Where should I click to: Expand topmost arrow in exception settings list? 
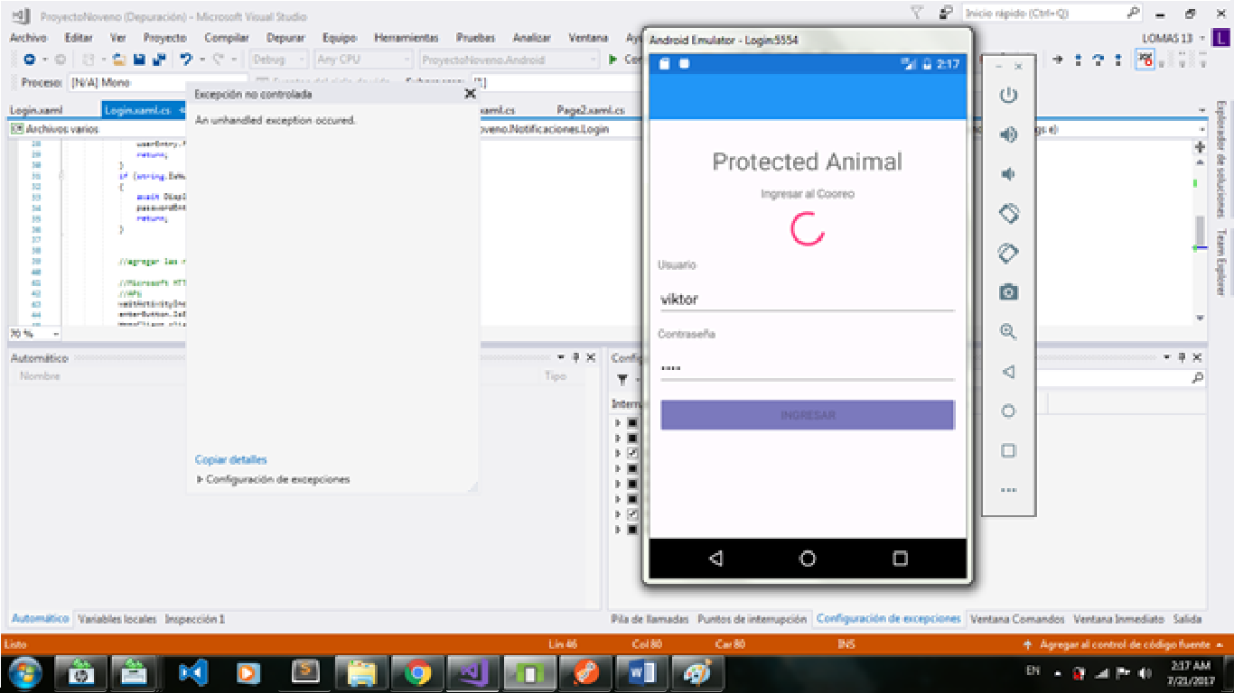(x=618, y=422)
